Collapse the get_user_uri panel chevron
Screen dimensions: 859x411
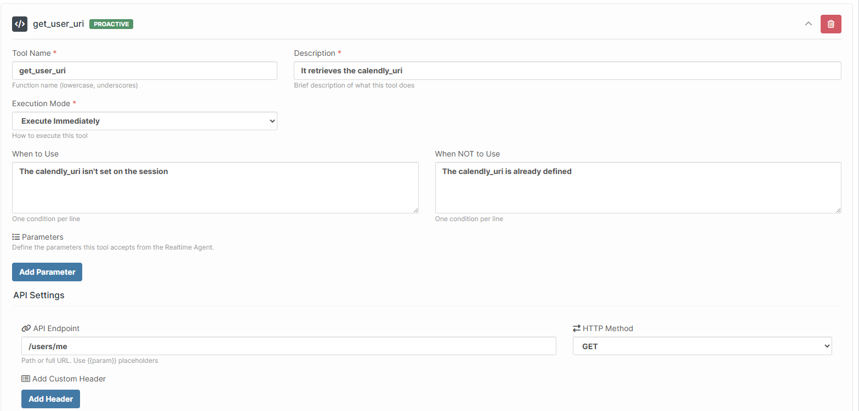pyautogui.click(x=808, y=24)
